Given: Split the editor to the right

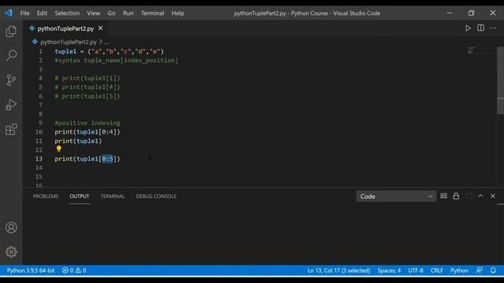Looking at the screenshot, I should (480, 28).
